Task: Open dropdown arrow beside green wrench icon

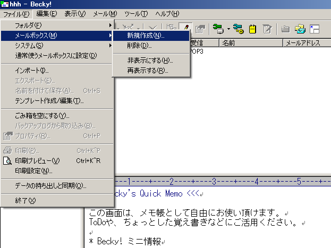Action: click(228, 29)
